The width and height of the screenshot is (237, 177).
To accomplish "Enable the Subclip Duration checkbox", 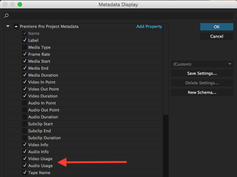I will [25, 137].
